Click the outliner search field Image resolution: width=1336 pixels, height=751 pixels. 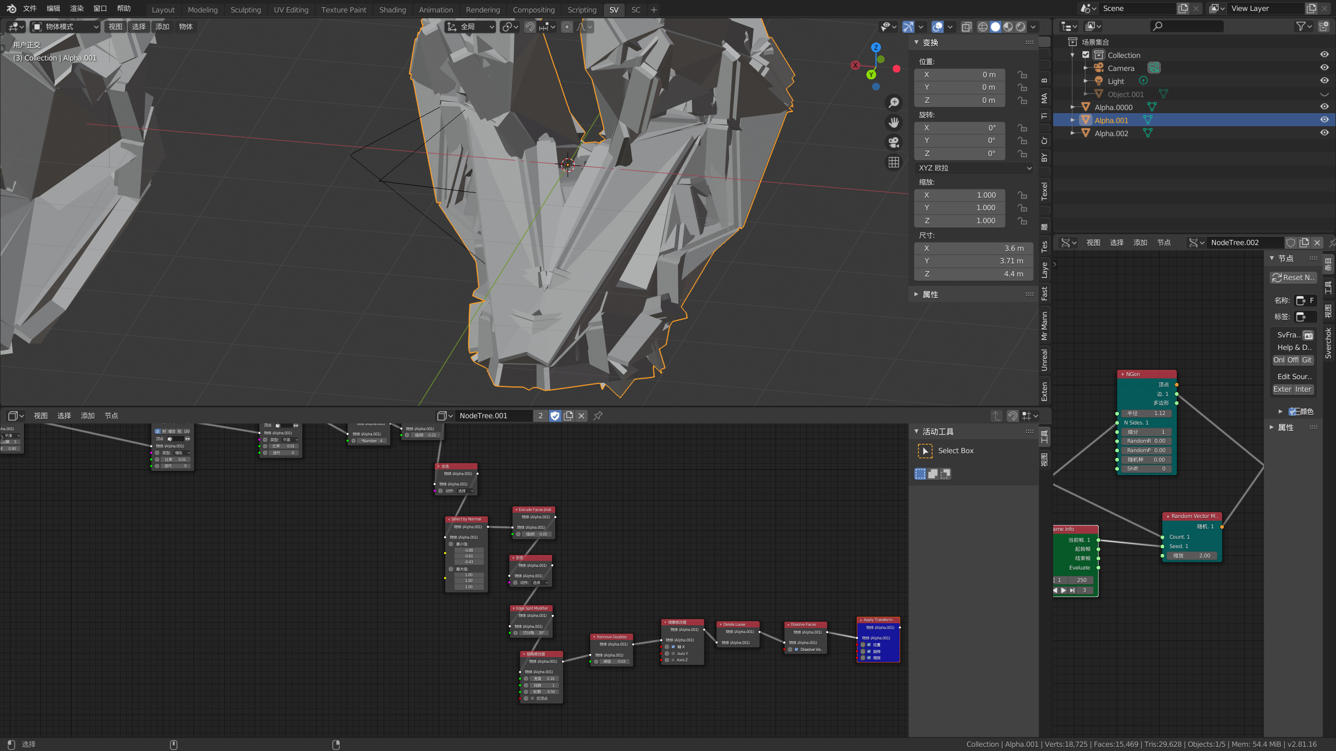(x=1187, y=26)
